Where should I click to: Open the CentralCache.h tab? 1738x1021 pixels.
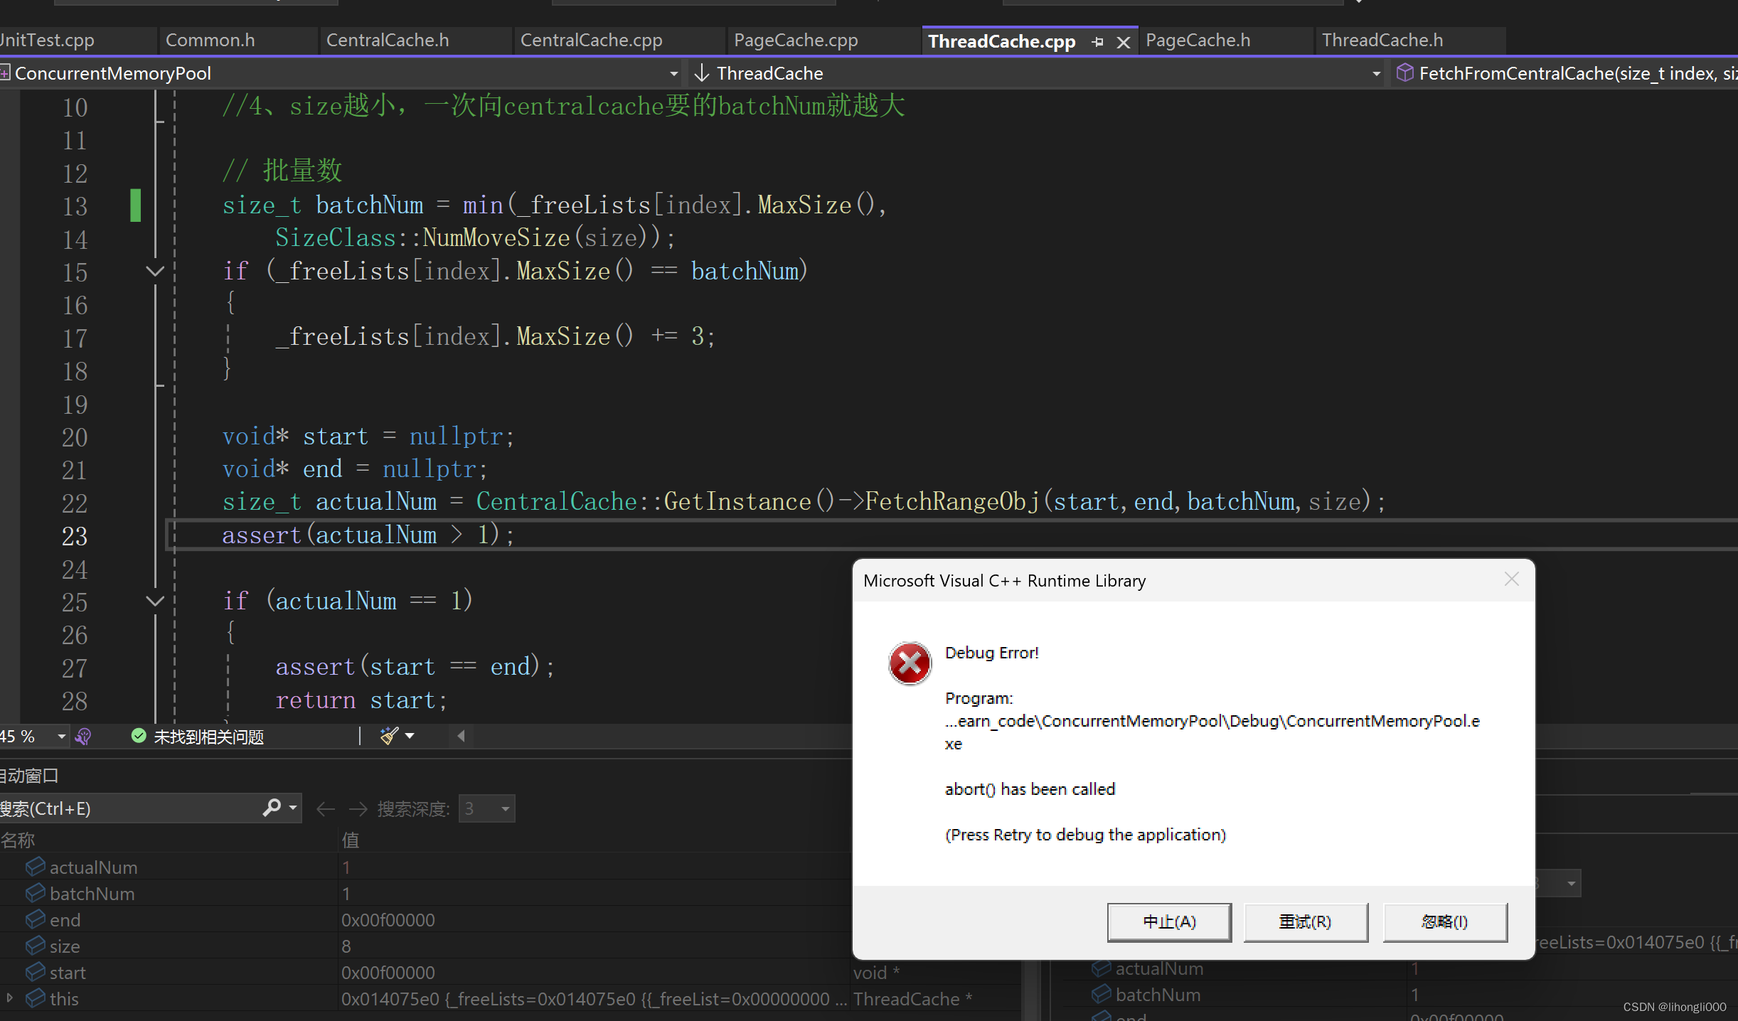tap(388, 41)
